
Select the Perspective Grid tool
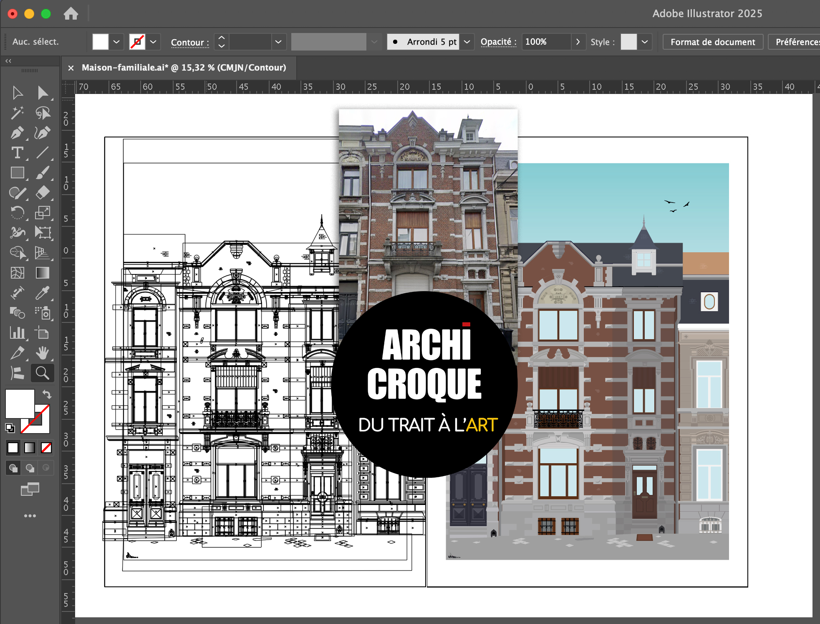pos(43,253)
